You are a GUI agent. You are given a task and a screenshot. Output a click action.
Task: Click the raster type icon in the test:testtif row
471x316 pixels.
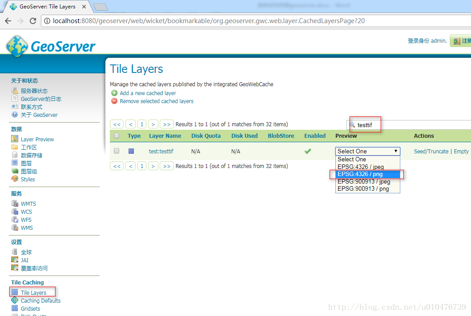coord(131,151)
